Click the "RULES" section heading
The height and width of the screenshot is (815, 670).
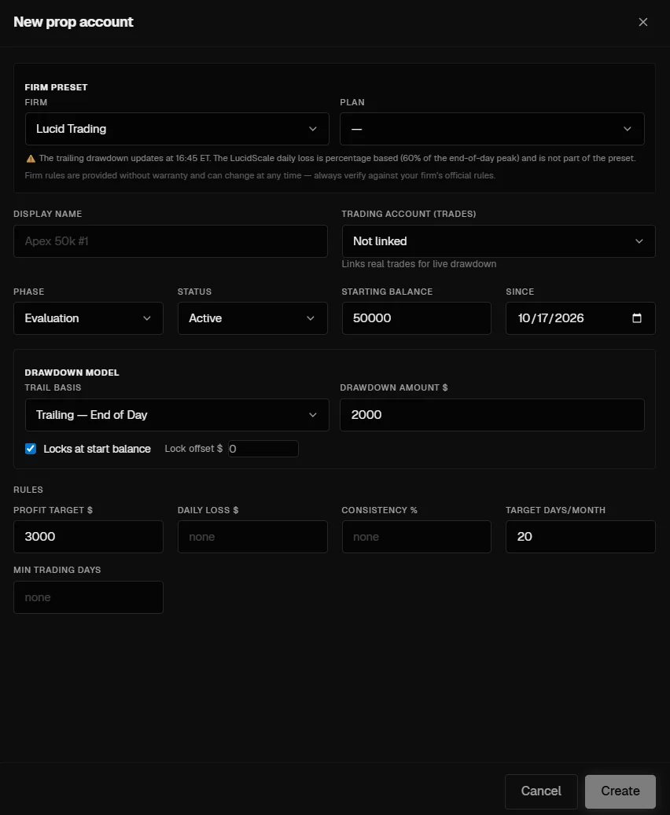(x=28, y=490)
